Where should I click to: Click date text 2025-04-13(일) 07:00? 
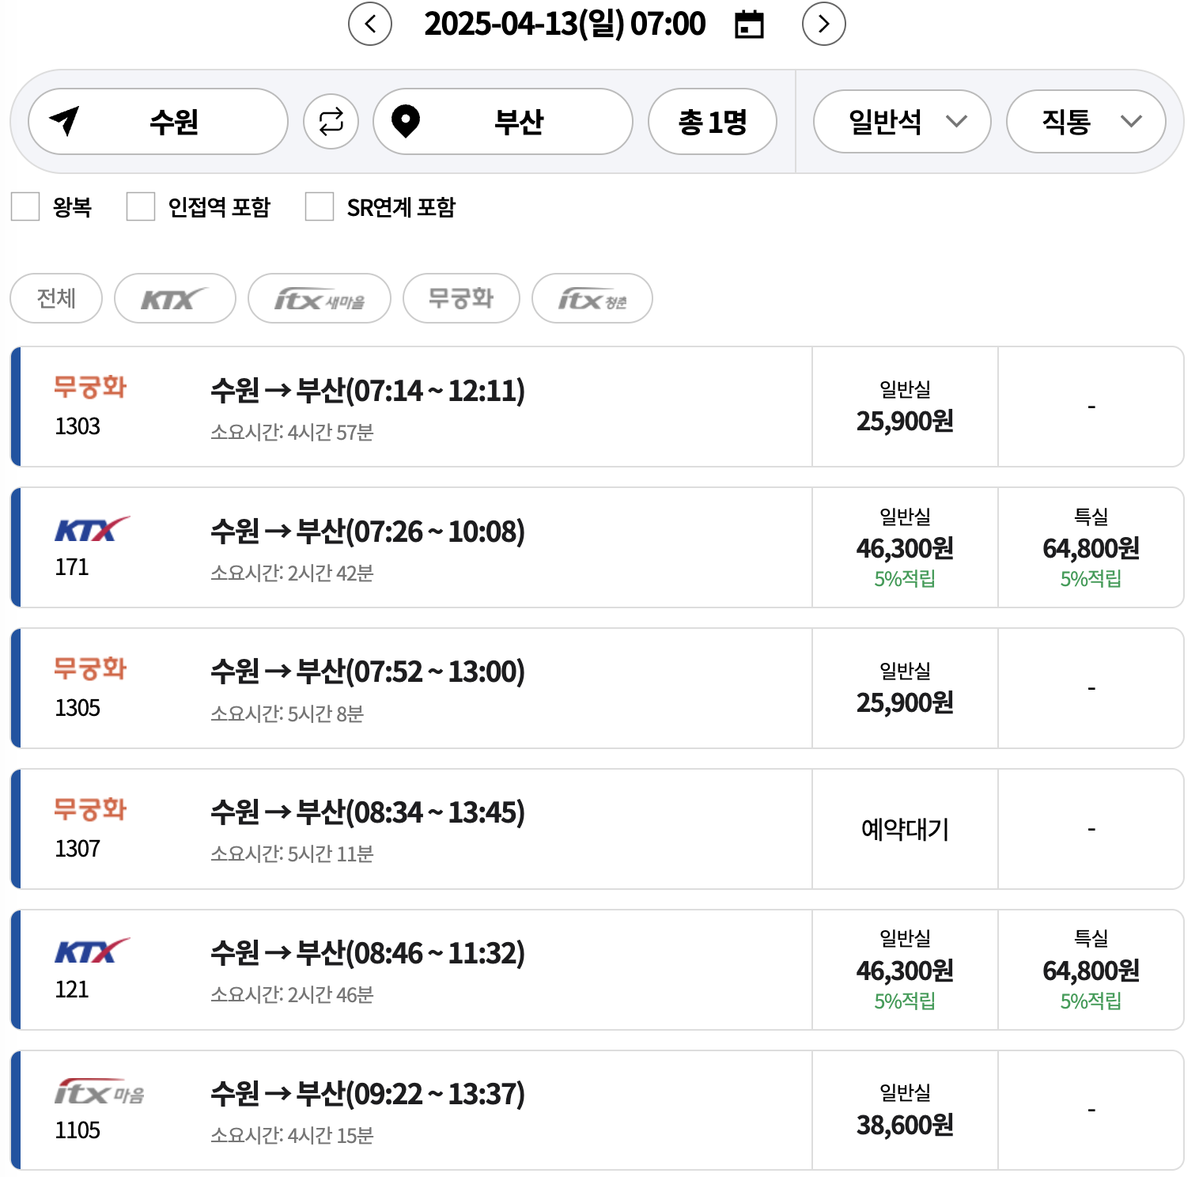point(565,24)
